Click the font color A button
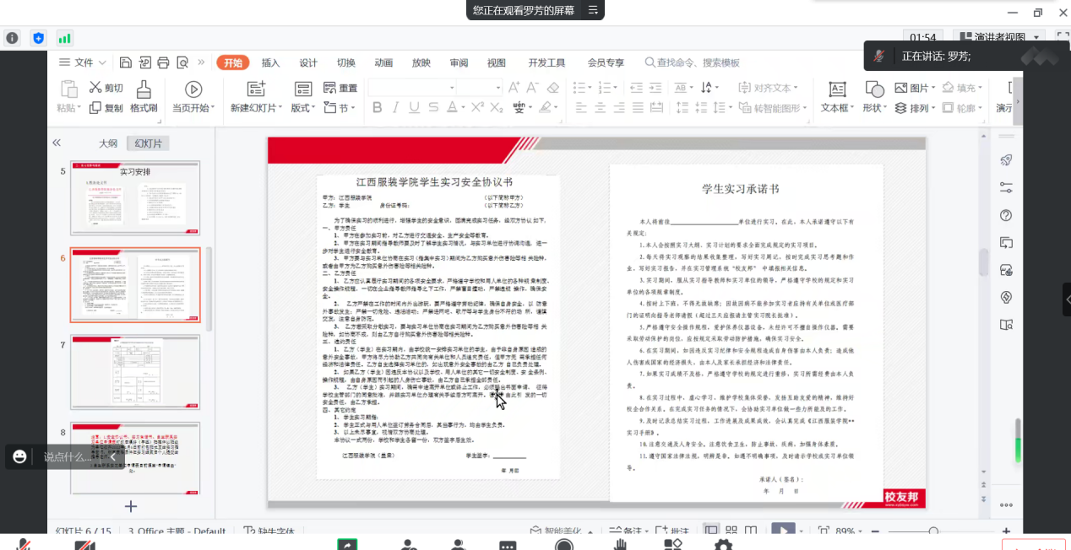Screen dimensions: 1071x550 coord(452,108)
